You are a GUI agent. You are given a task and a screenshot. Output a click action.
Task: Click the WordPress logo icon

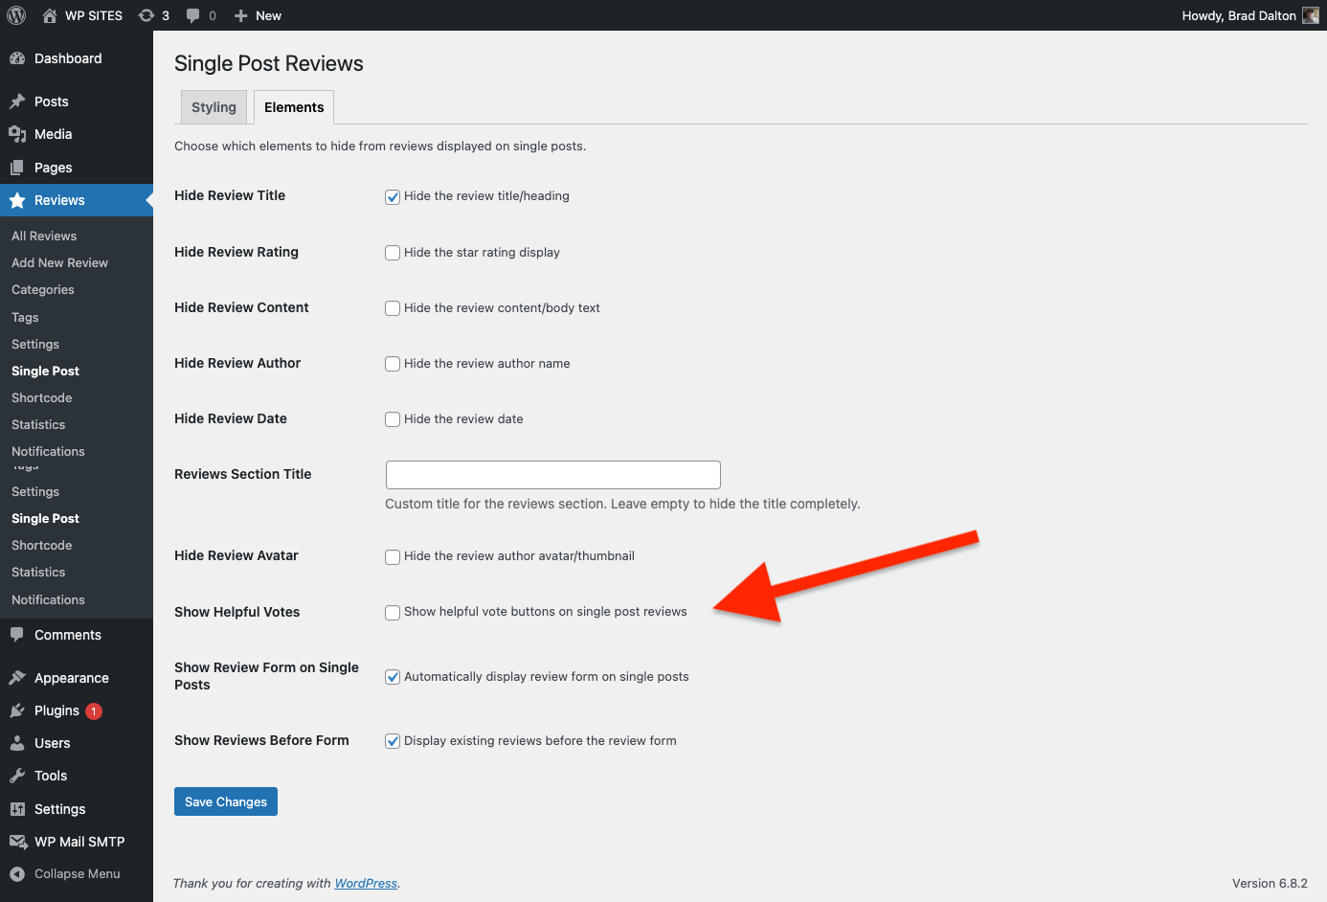[x=16, y=15]
